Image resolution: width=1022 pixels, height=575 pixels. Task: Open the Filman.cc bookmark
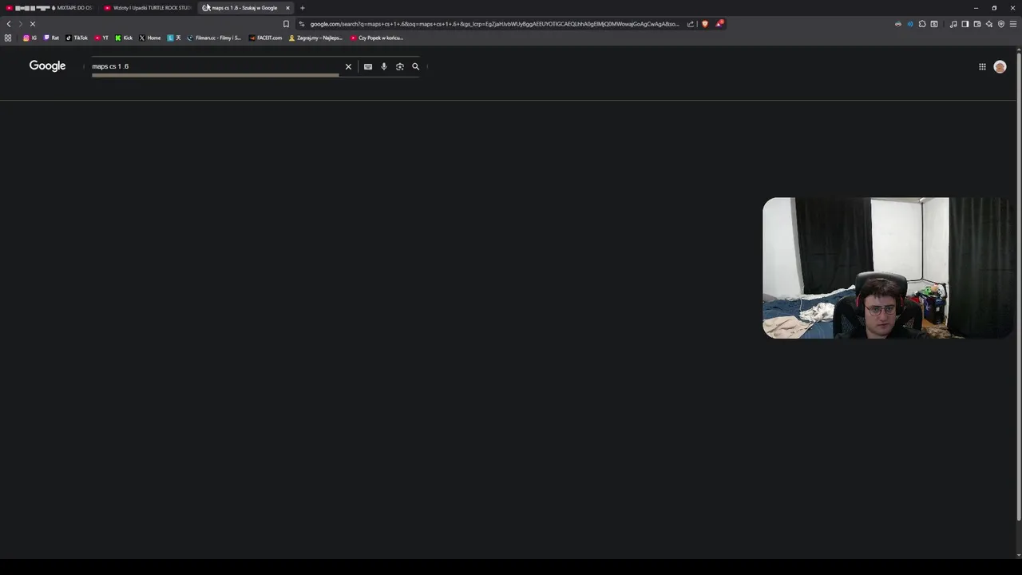click(x=214, y=38)
